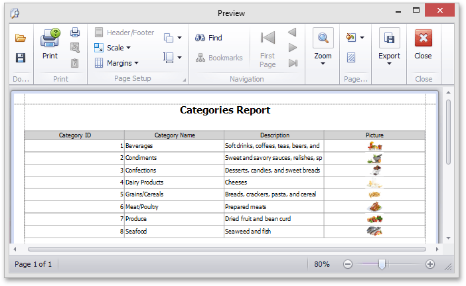
Task: Click the vertical scrollbar up arrow
Action: [449, 93]
